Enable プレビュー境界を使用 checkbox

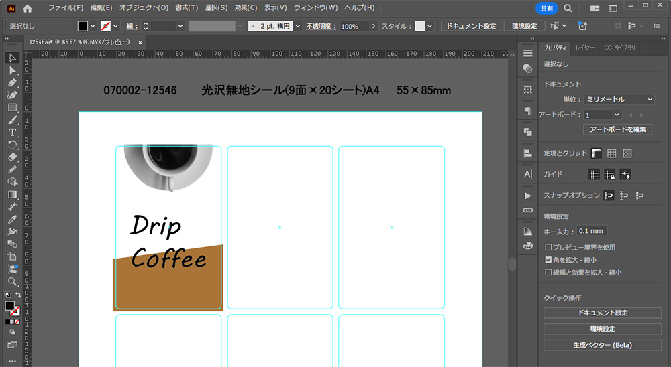click(x=548, y=247)
